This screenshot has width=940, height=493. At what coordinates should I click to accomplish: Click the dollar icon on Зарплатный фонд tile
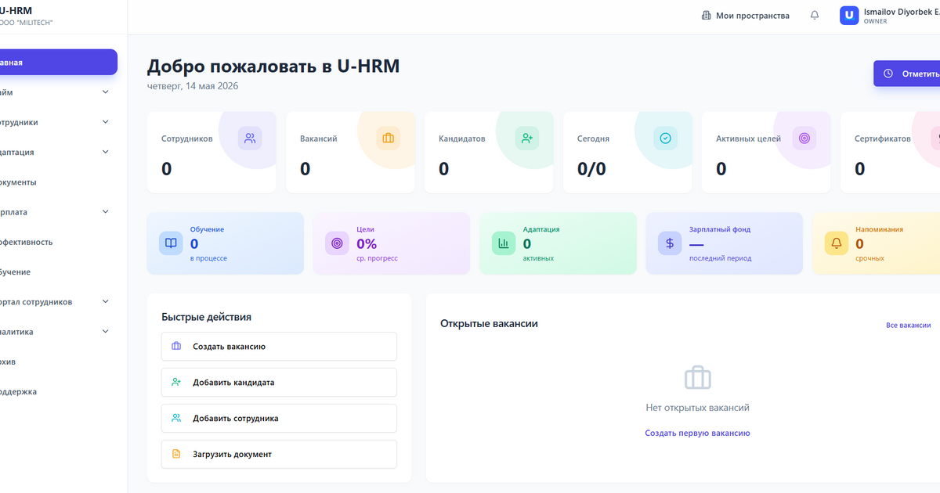tap(670, 243)
